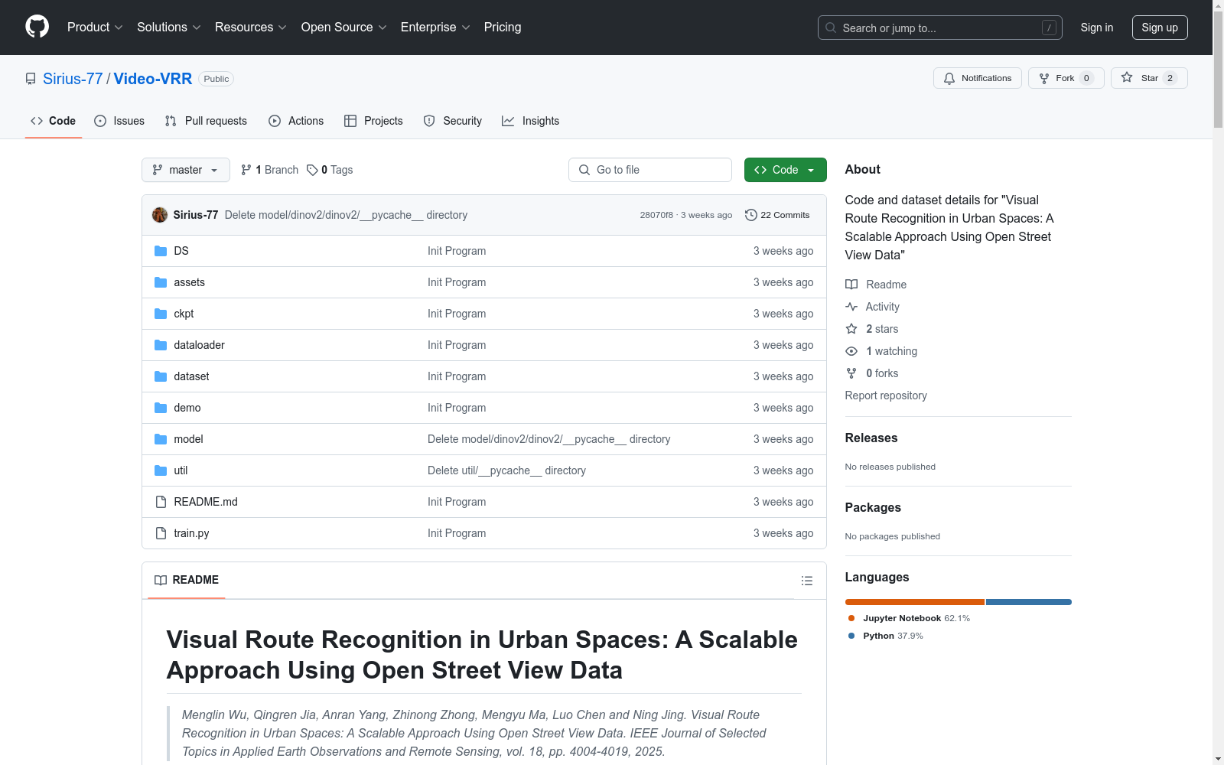The width and height of the screenshot is (1224, 765).
Task: Open the dataset folder
Action: click(191, 376)
